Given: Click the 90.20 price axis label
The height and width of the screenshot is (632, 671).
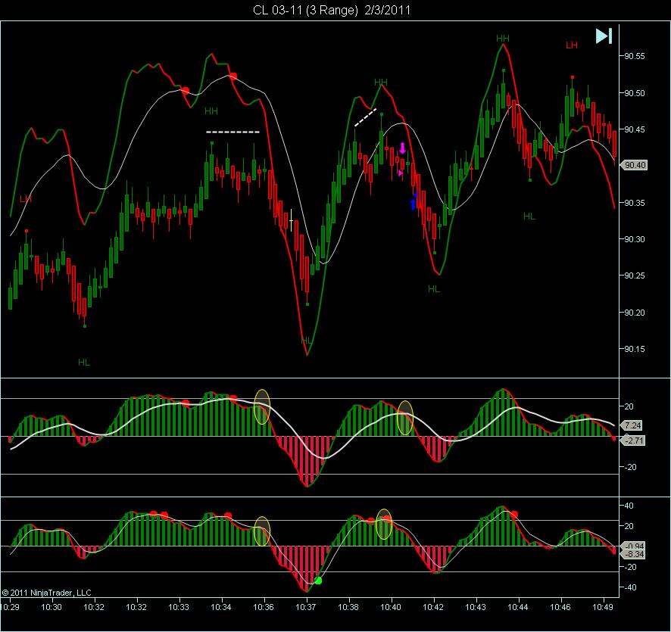Looking at the screenshot, I should (635, 313).
